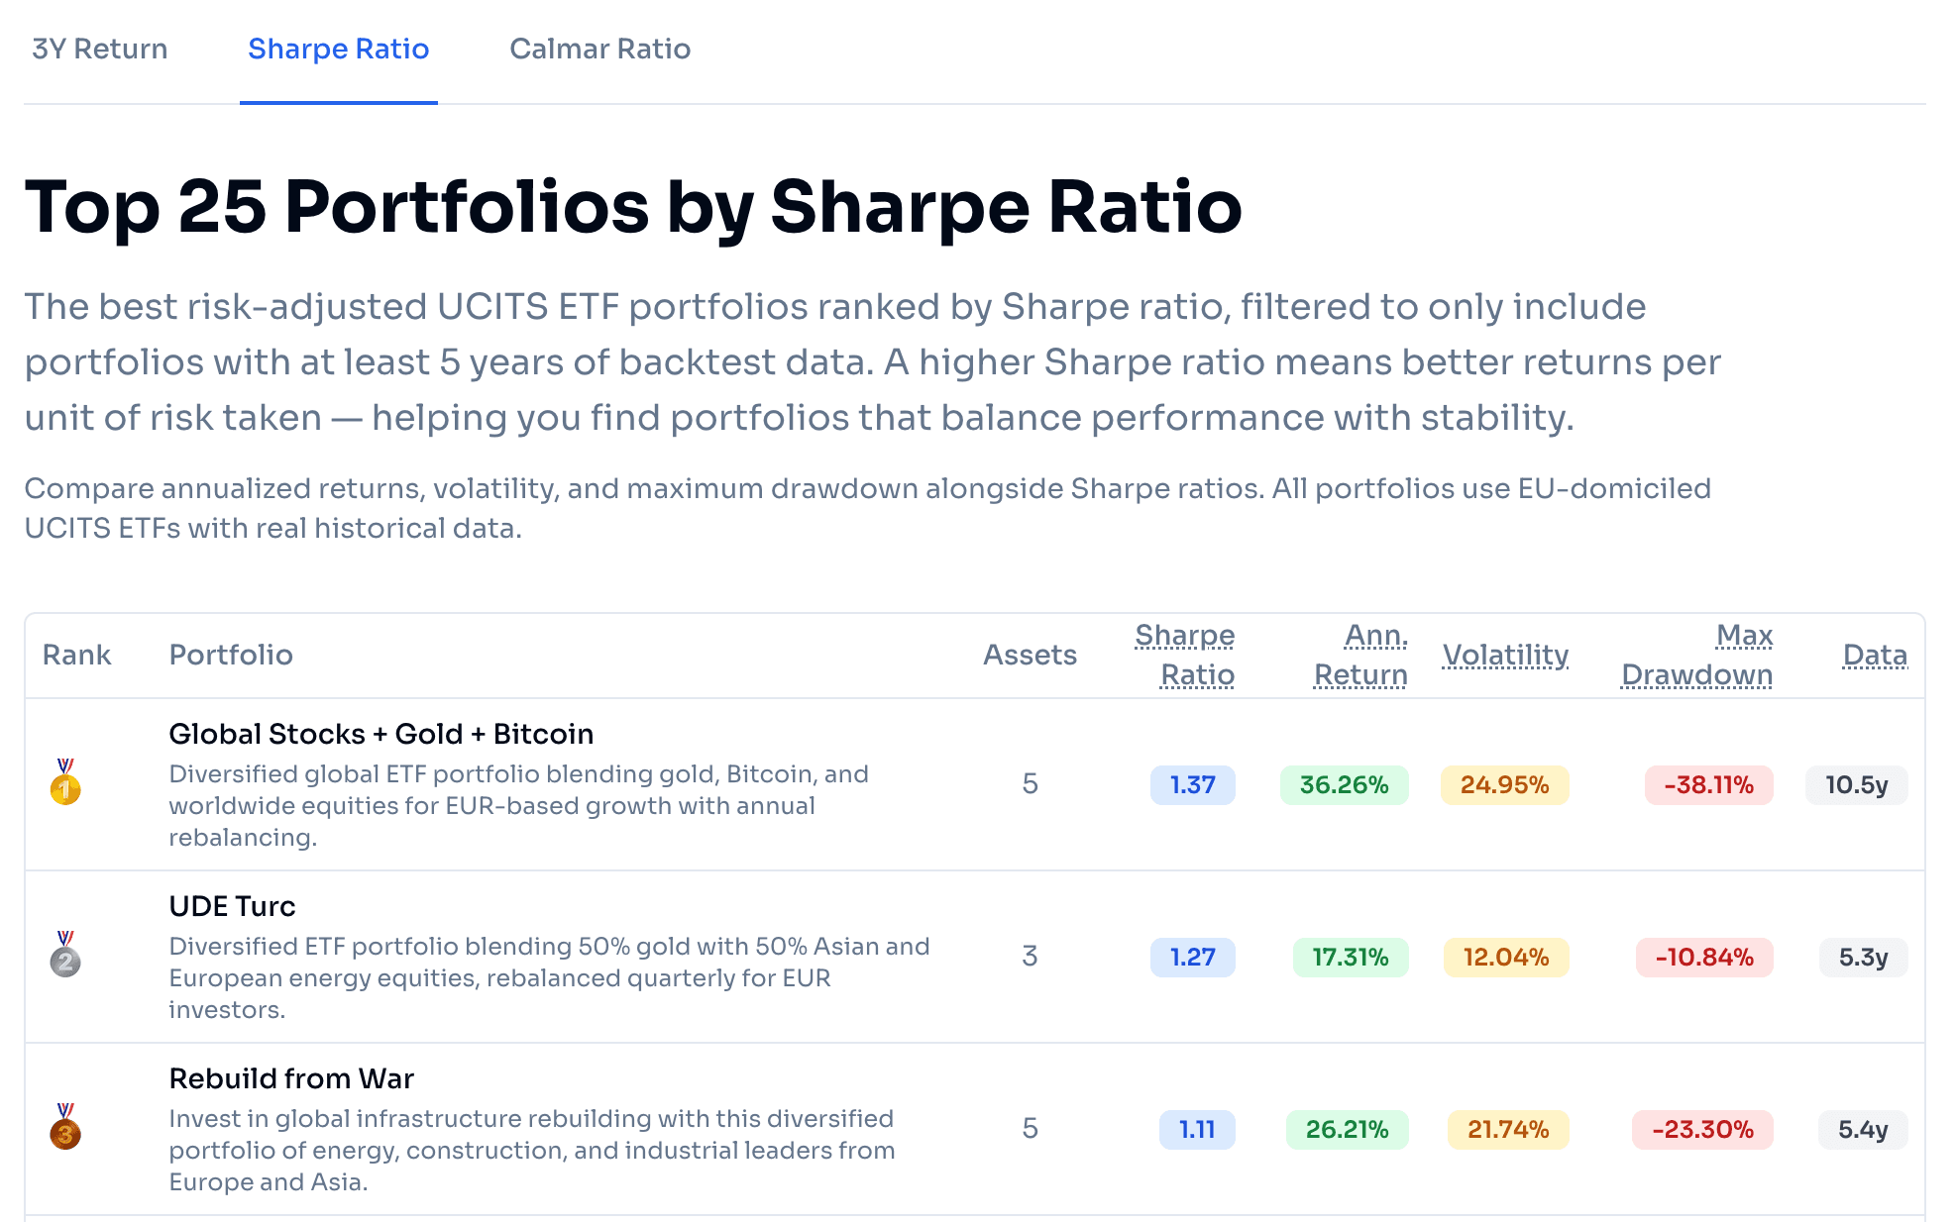1956x1222 pixels.
Task: Open the Global Stocks + Gold + Bitcoin portfolio
Action: (x=381, y=734)
